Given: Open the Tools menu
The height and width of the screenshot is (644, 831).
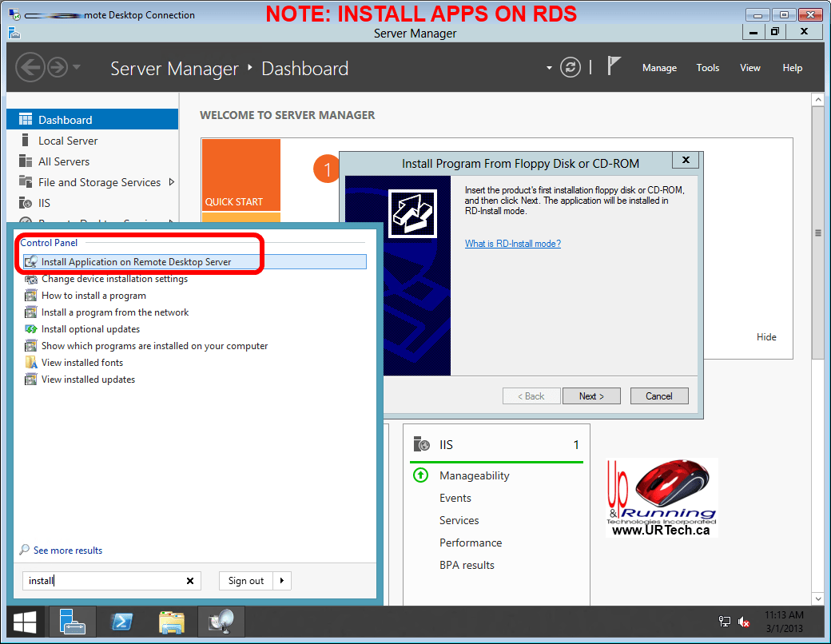Looking at the screenshot, I should point(707,68).
